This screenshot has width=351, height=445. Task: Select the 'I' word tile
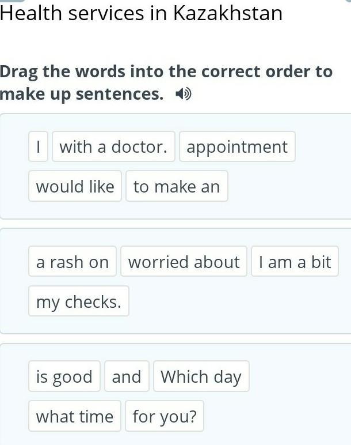point(38,147)
